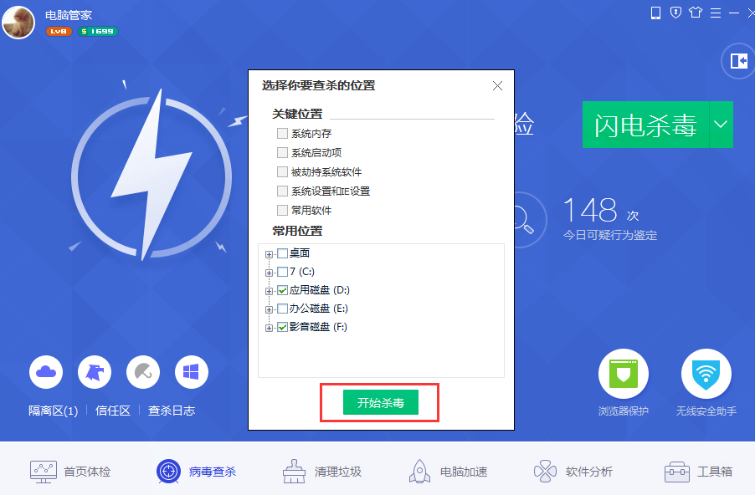Image resolution: width=755 pixels, height=495 pixels.
Task: Expand the 7 (C:) drive node
Action: point(270,273)
